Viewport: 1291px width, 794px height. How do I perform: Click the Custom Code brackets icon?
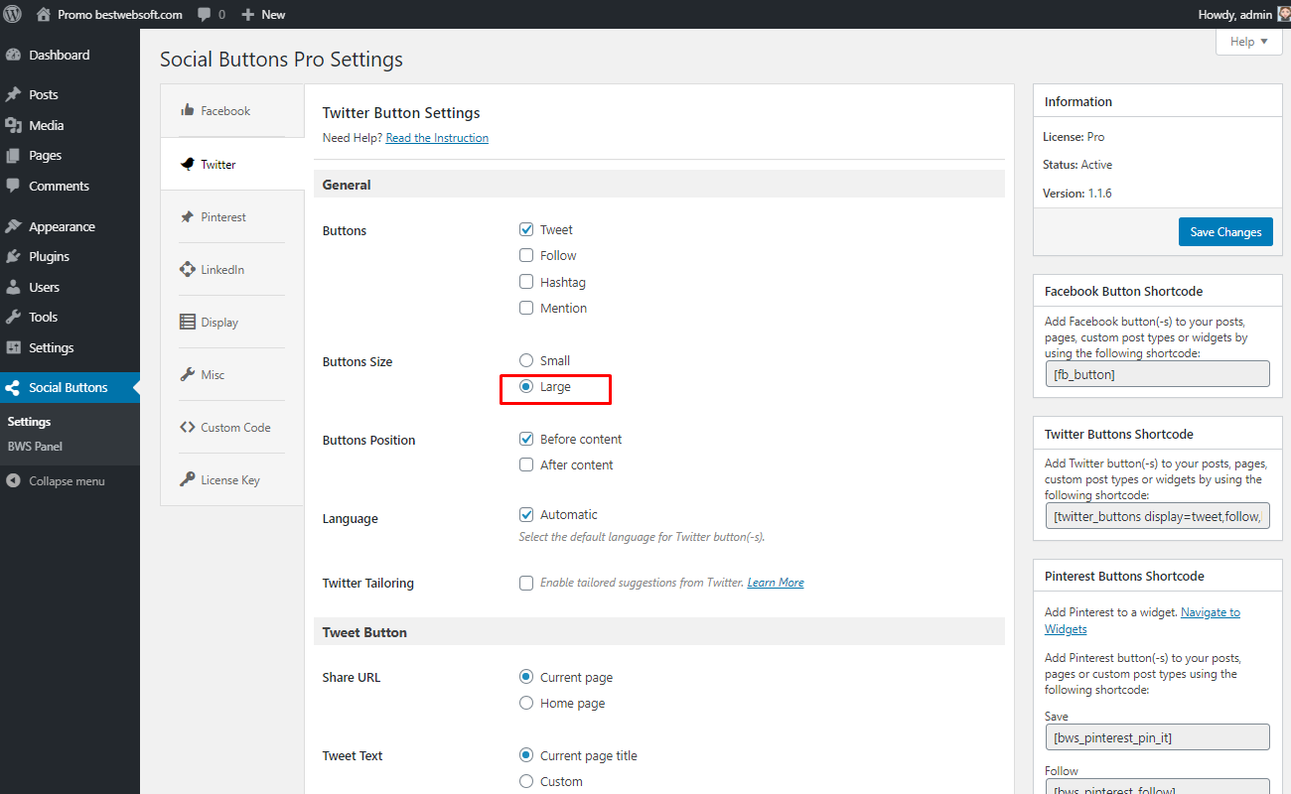coord(187,427)
